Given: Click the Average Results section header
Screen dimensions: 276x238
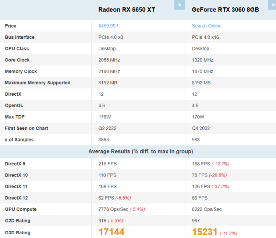Looking at the screenshot, I should tap(141, 151).
